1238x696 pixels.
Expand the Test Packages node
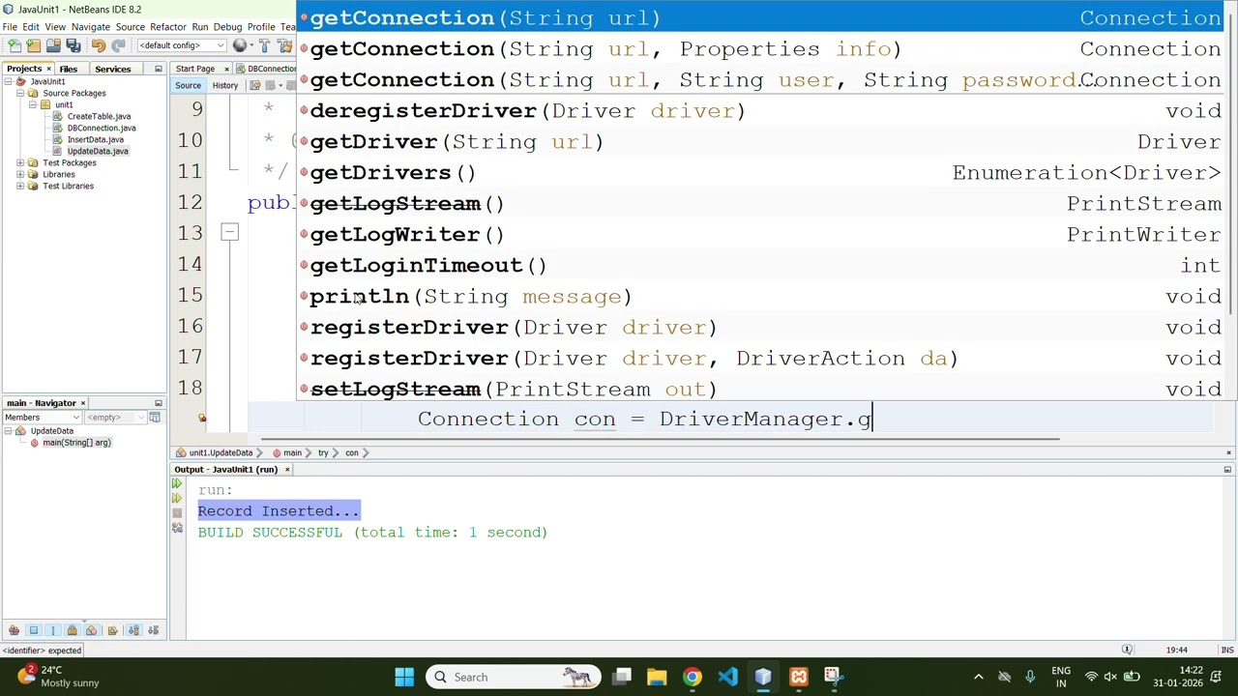tap(20, 162)
